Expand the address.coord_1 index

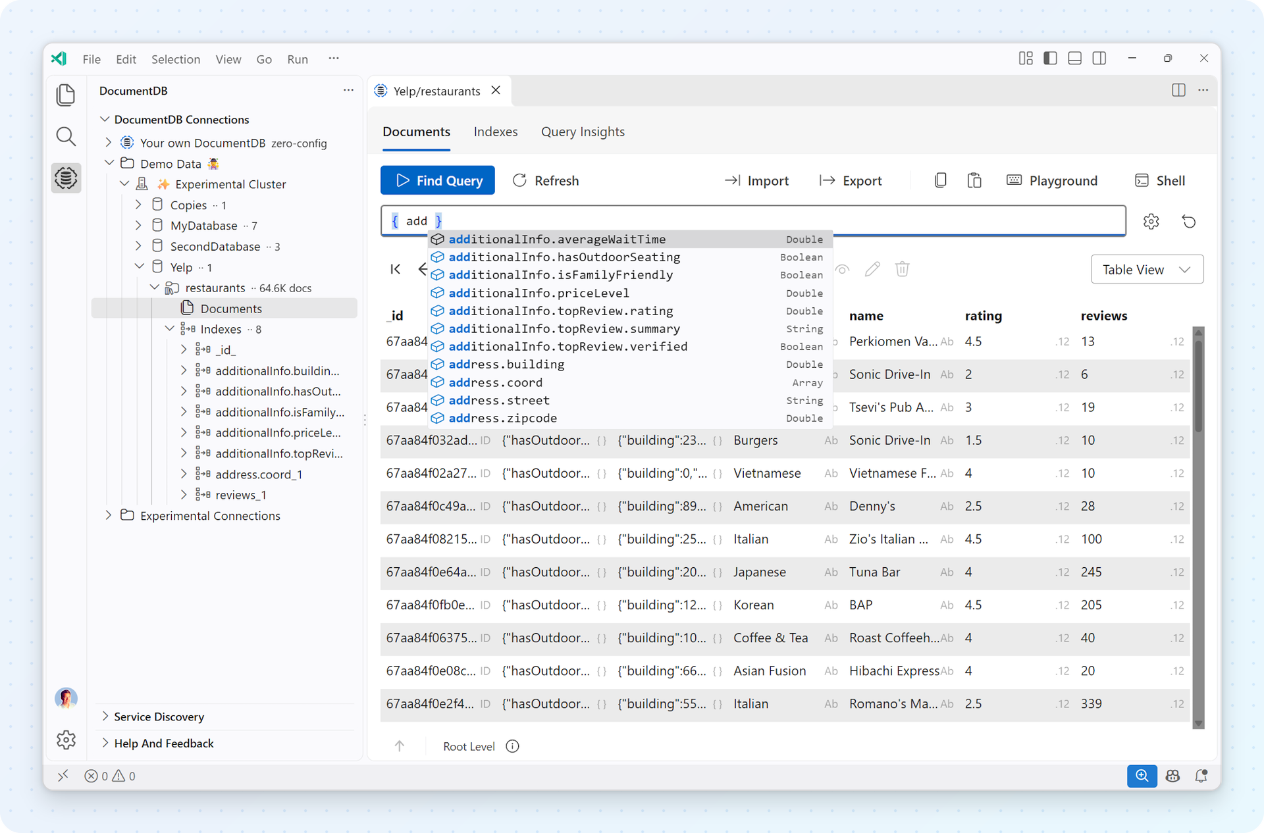[184, 474]
